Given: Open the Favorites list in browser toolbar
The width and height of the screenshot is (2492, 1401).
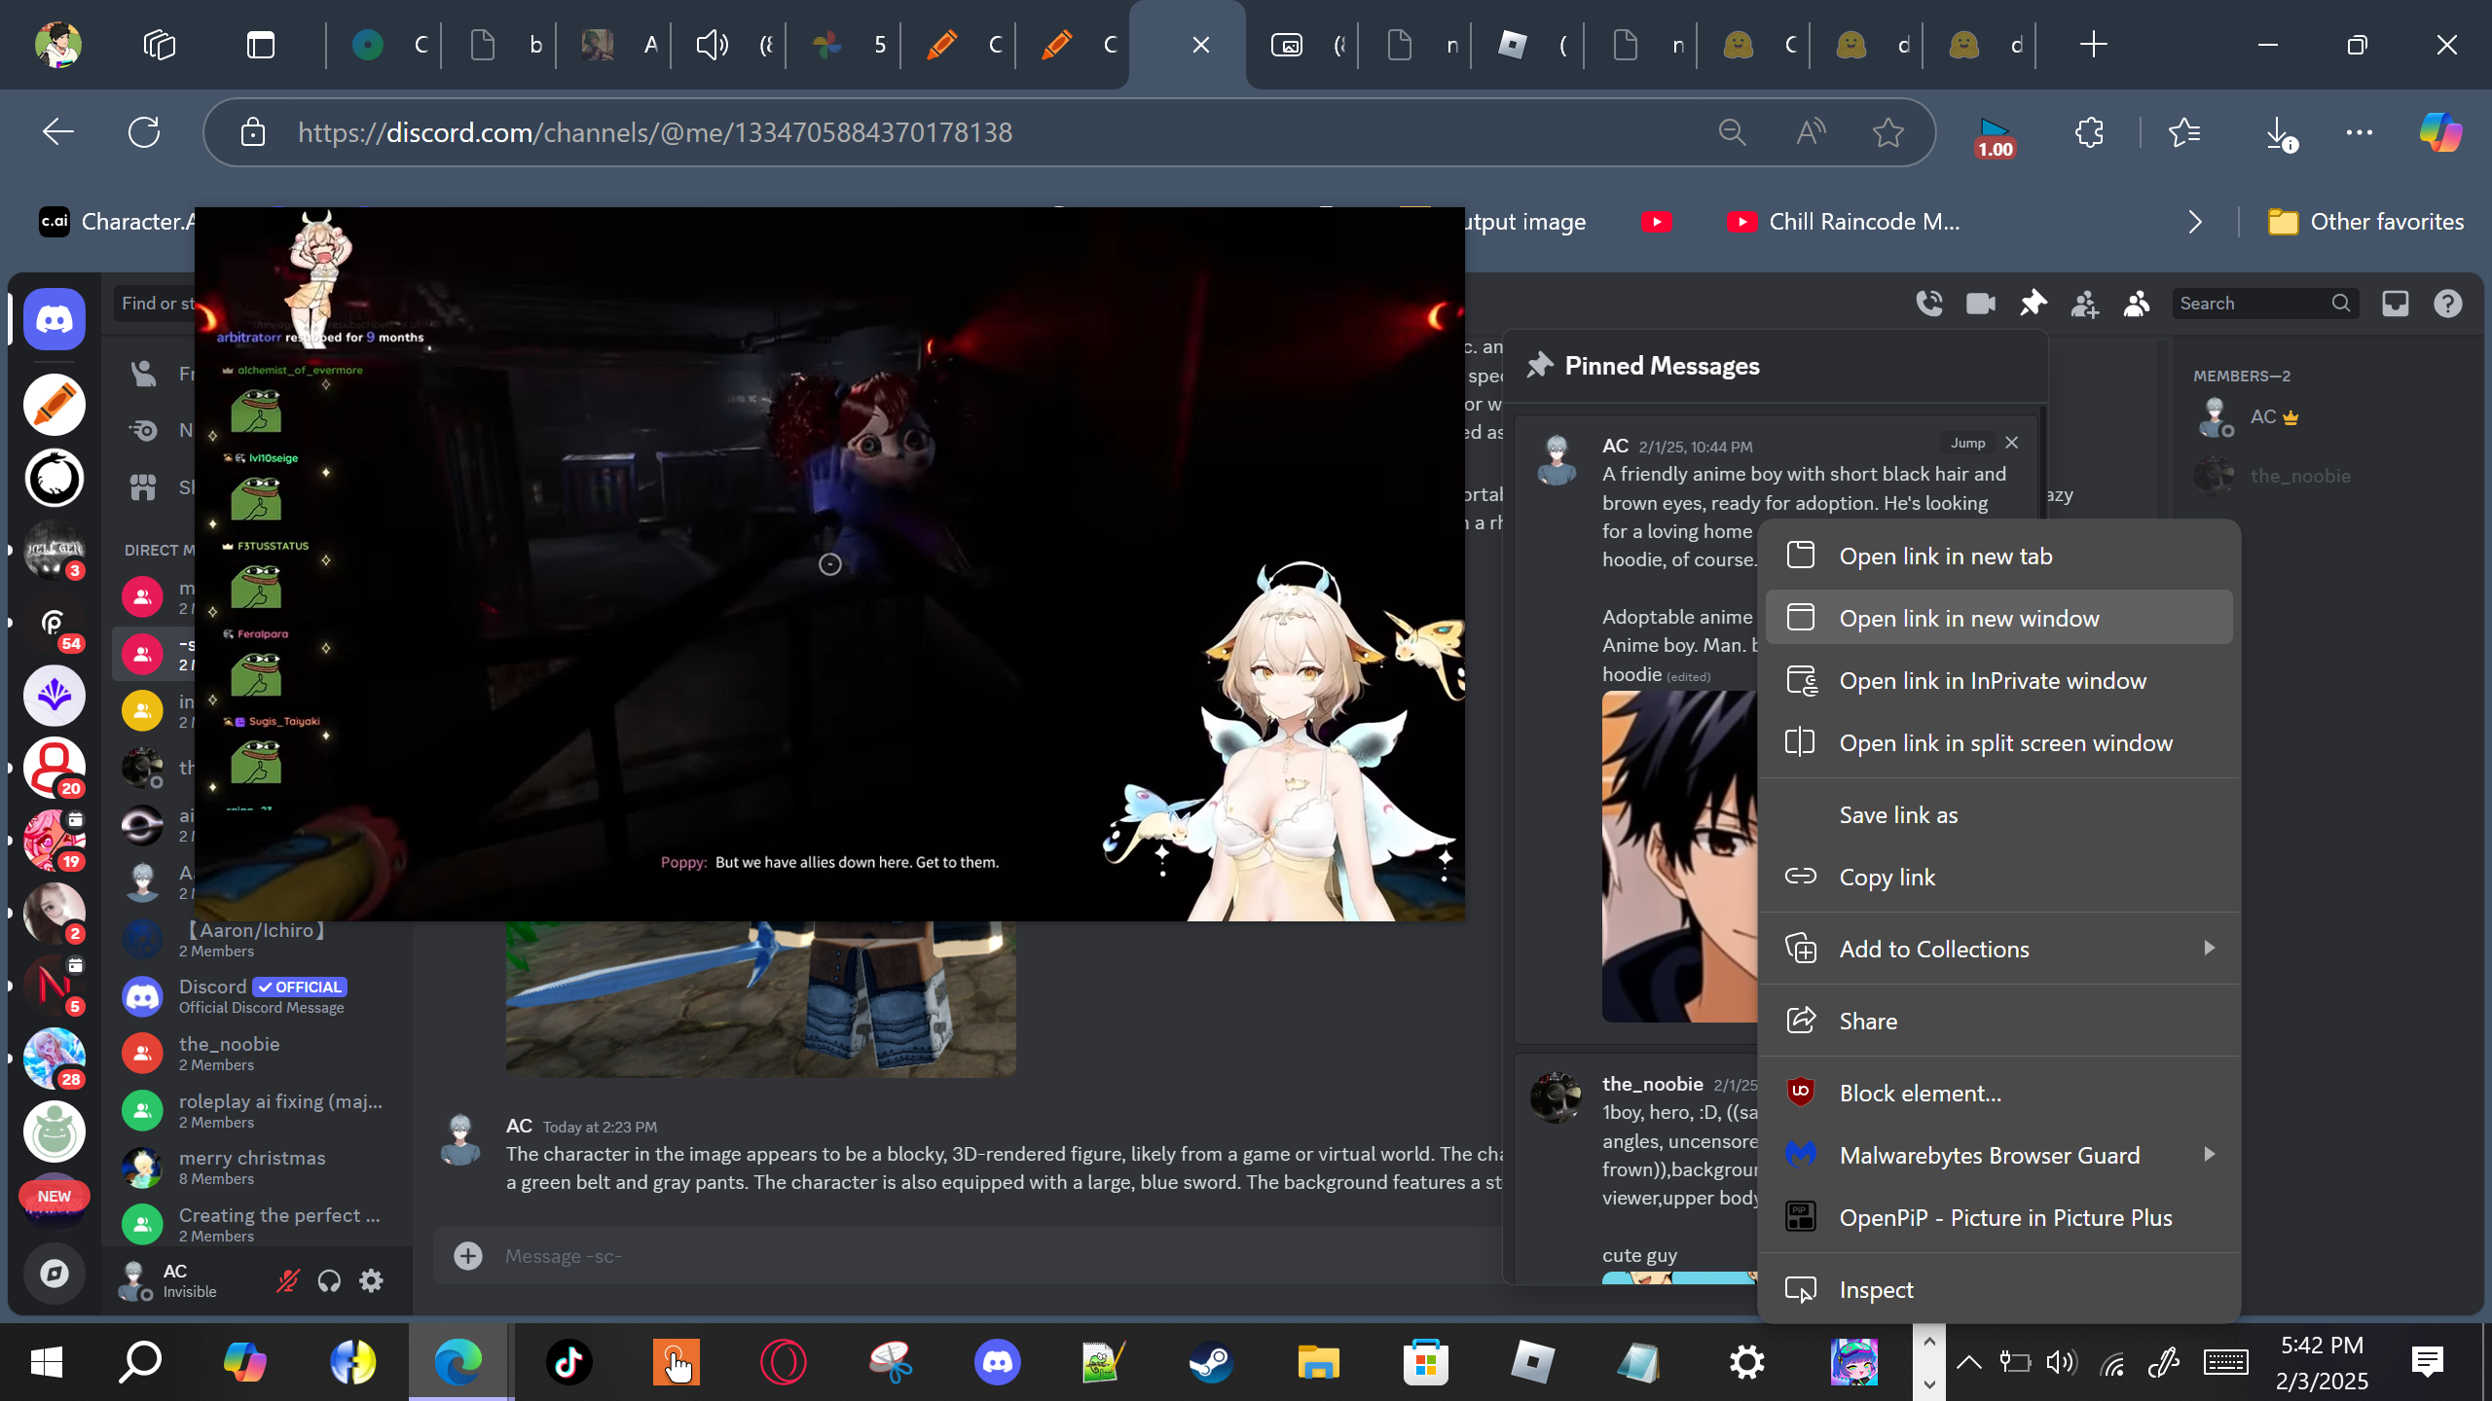Looking at the screenshot, I should 2184,132.
